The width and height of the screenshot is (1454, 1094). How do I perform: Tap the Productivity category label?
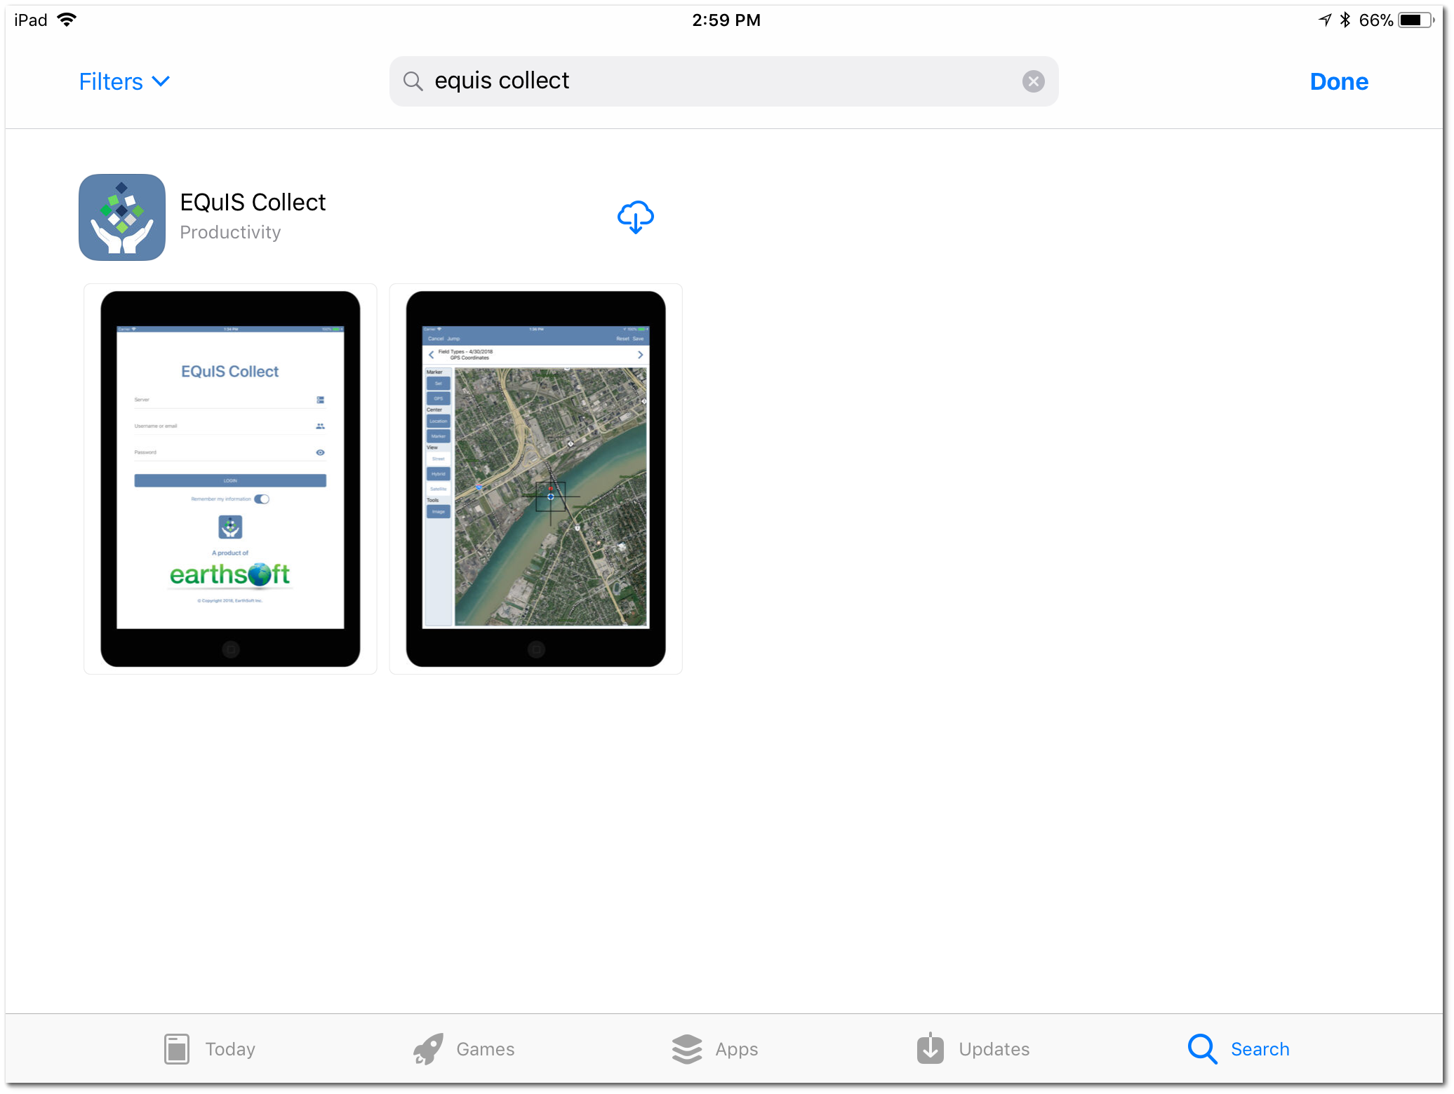(x=230, y=232)
